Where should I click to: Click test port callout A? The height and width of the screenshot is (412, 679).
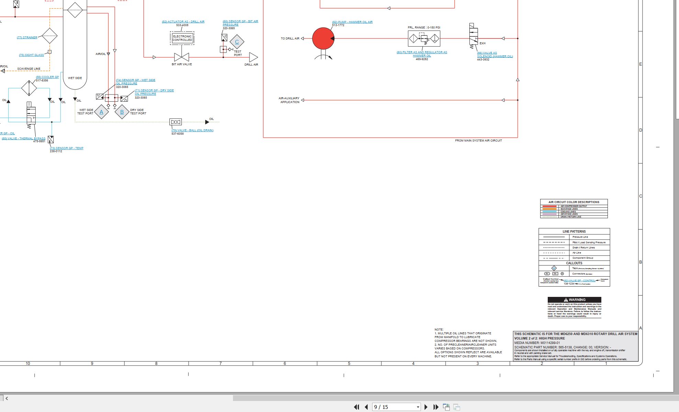point(101,112)
